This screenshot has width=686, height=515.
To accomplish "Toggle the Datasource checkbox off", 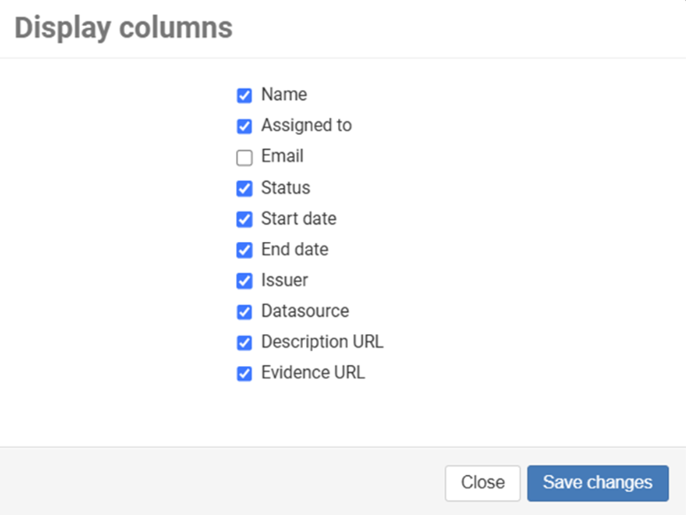I will [244, 312].
